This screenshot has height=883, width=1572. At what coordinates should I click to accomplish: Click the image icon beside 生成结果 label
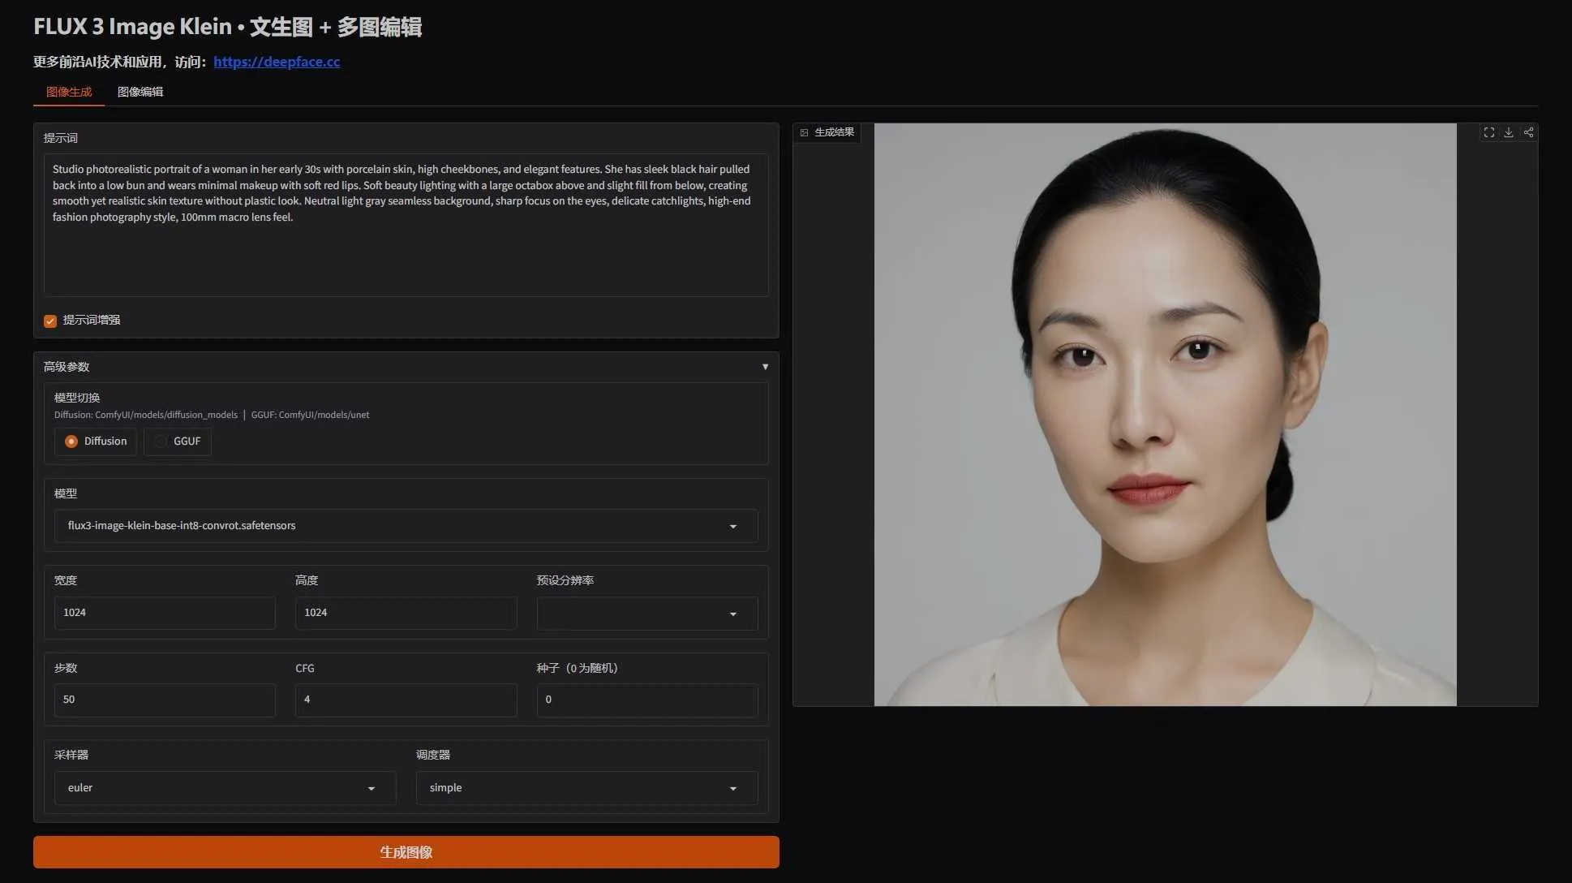coord(805,132)
